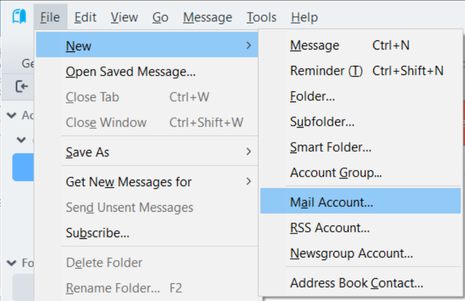Collapse the Fo... section chevron in sidebar
Viewport: 465px width, 301px height.
(11, 263)
